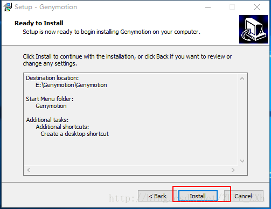Screen dimensions: 271x209
Task: Click the 'Start Menu folder:' line
Action: click(50, 99)
